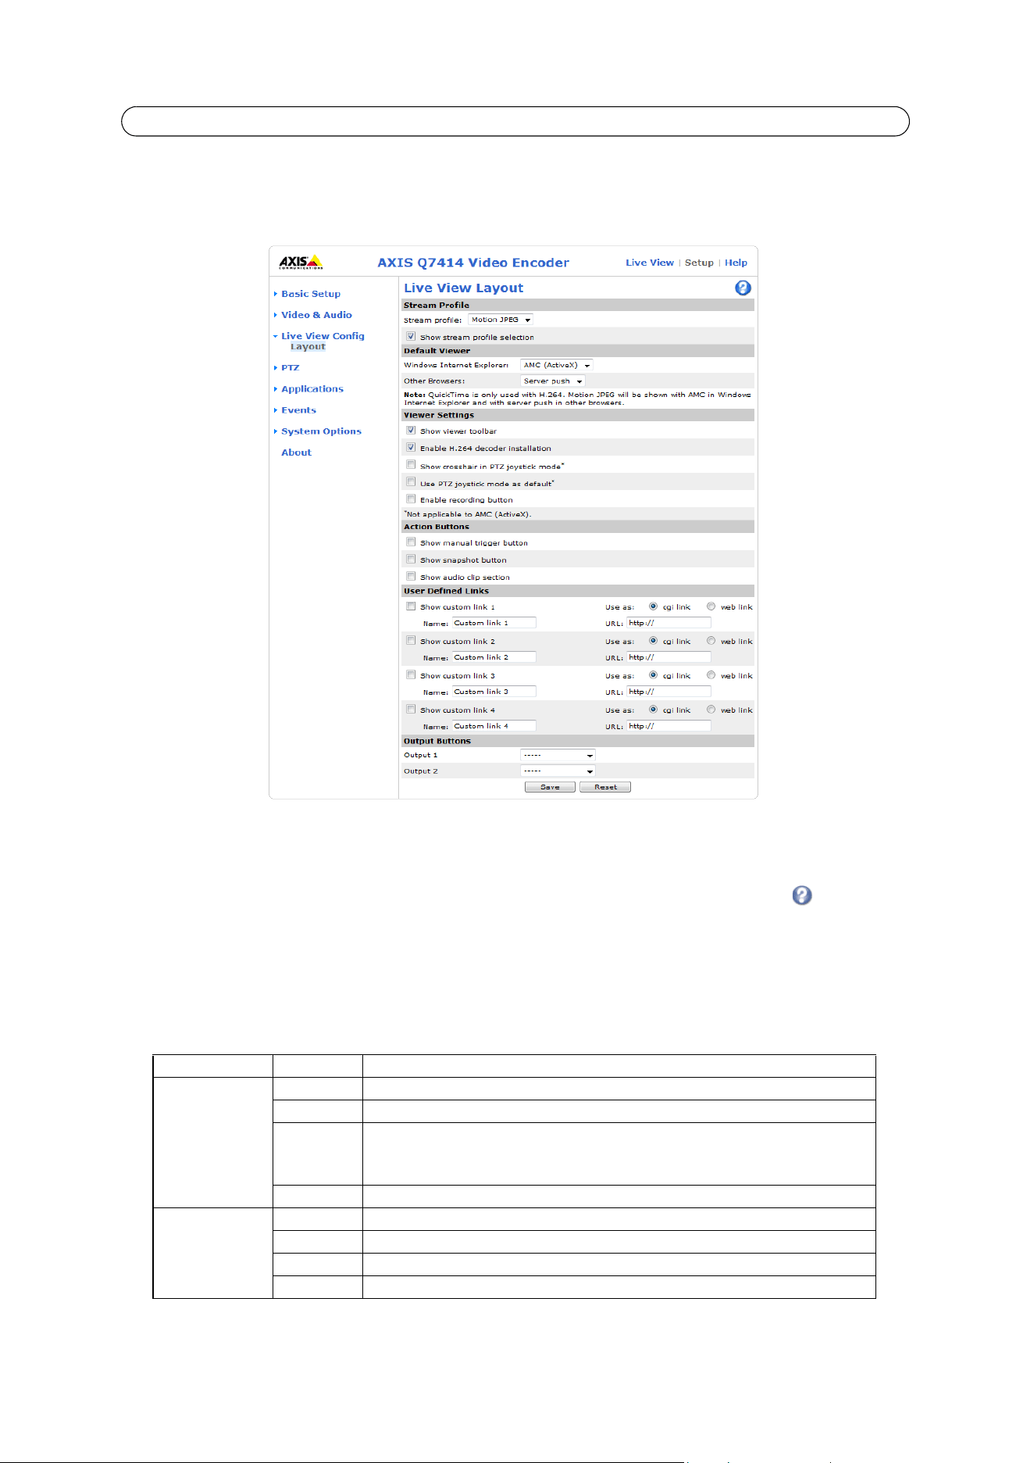The width and height of the screenshot is (1034, 1463).
Task: Check Show custom link 2
Action: coord(411,641)
